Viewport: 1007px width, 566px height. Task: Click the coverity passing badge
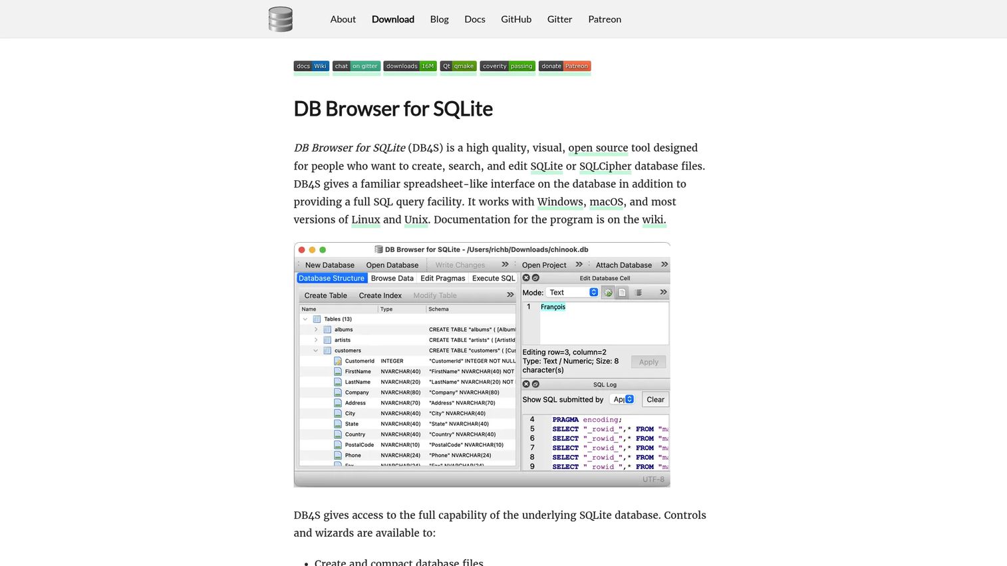tap(507, 67)
